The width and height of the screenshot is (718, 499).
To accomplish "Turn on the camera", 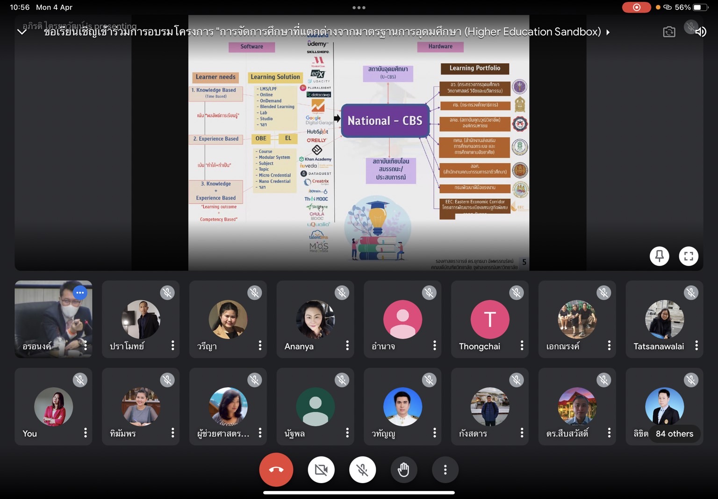I will [x=321, y=470].
